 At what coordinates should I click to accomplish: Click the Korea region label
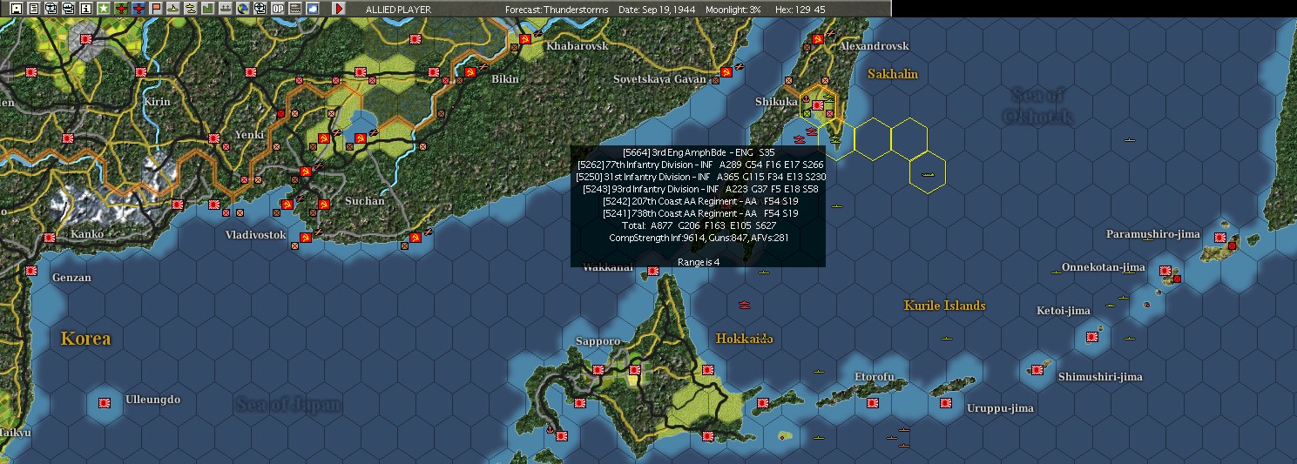[x=85, y=339]
